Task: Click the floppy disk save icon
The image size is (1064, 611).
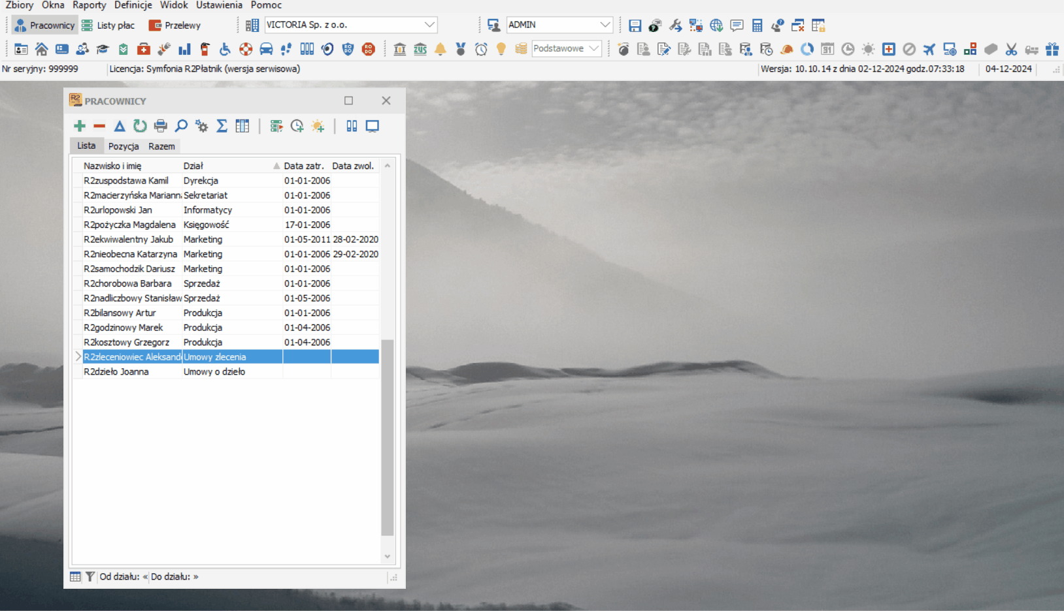Action: pyautogui.click(x=635, y=25)
